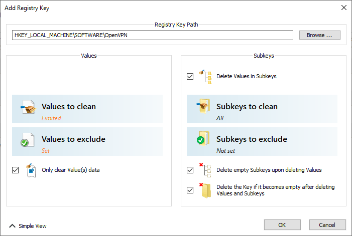
Task: Toggle the Only clear Value(s) data checkbox
Action: click(15, 170)
